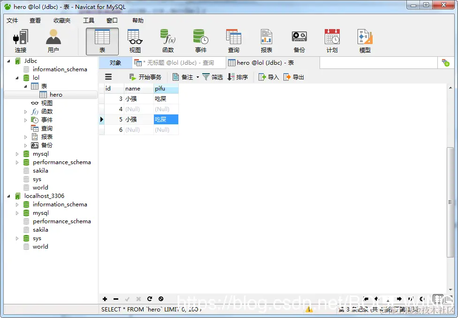458x318 pixels.
Task: Open the 查看 (View) menu
Action: coord(35,21)
